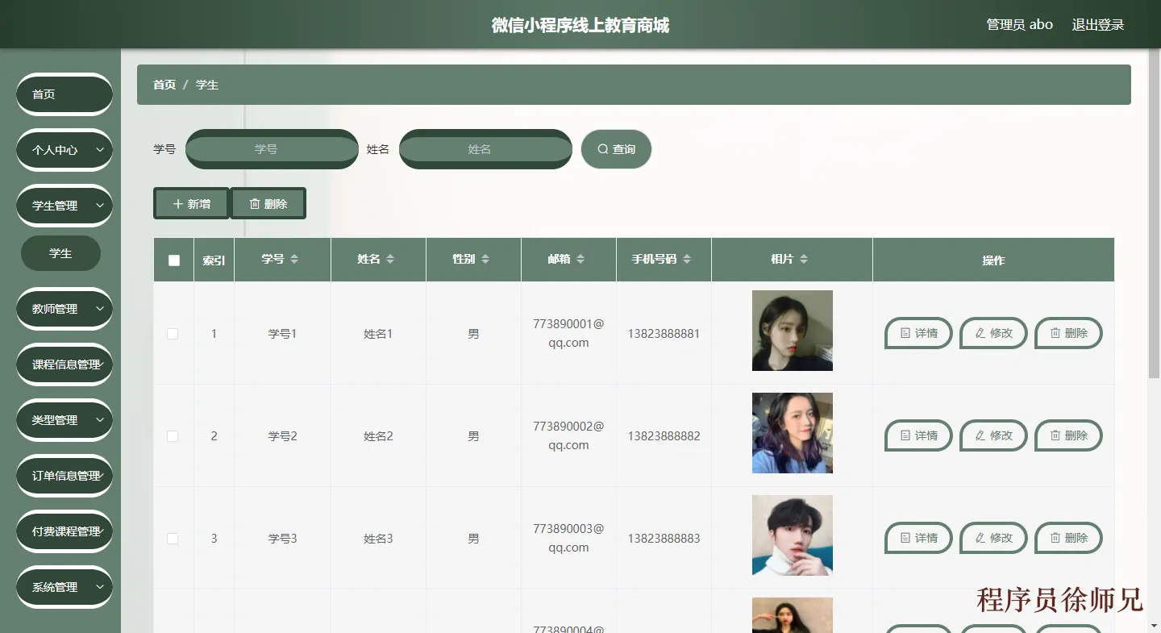Expand the 付费课程管理 sidebar menu
Screen dimensions: 1161x633
pyautogui.click(x=64, y=531)
